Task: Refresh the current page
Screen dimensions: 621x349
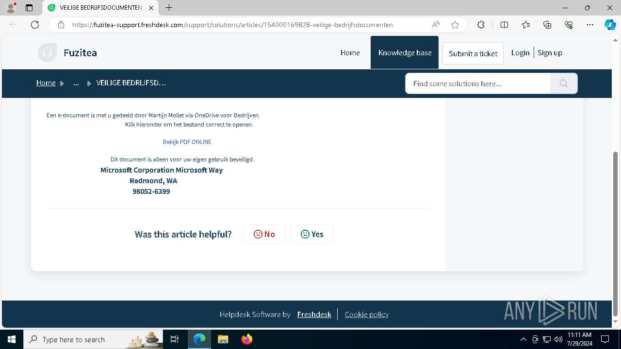Action: [35, 25]
